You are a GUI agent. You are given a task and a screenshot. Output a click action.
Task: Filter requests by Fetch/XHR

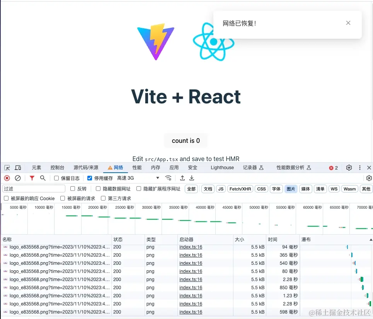pyautogui.click(x=240, y=189)
